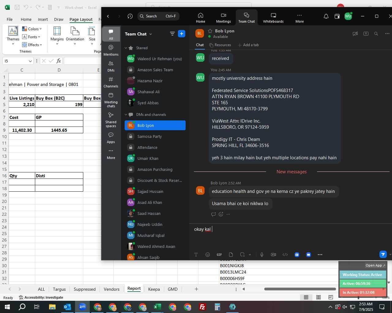Collapse DMs and channels section

(x=126, y=115)
